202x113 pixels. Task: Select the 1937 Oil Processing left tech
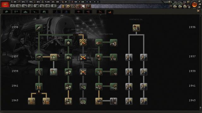129,57
